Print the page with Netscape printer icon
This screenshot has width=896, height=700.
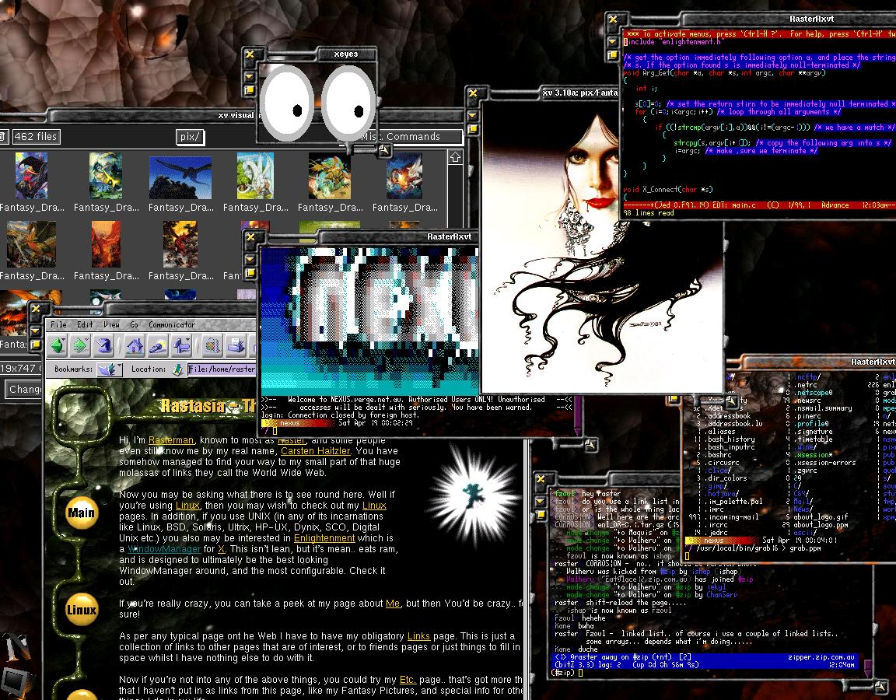tap(236, 345)
